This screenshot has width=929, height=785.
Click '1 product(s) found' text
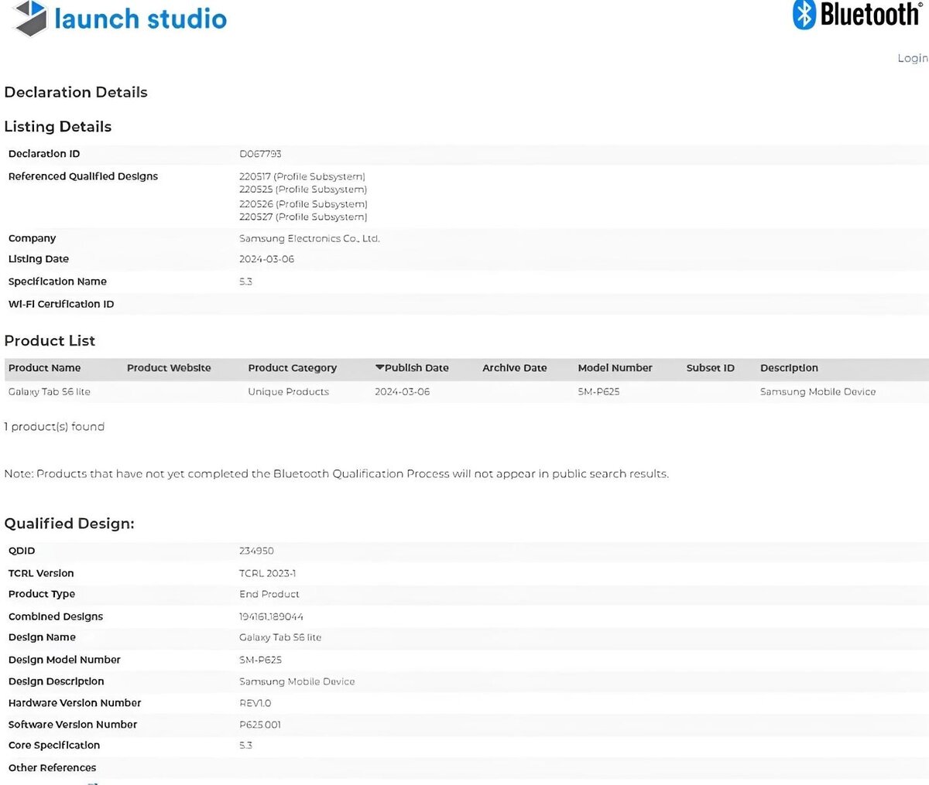[54, 427]
